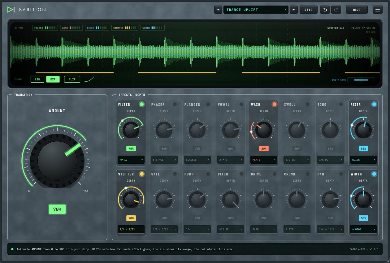Enable the FLANGER effect power toggle

pos(208,104)
